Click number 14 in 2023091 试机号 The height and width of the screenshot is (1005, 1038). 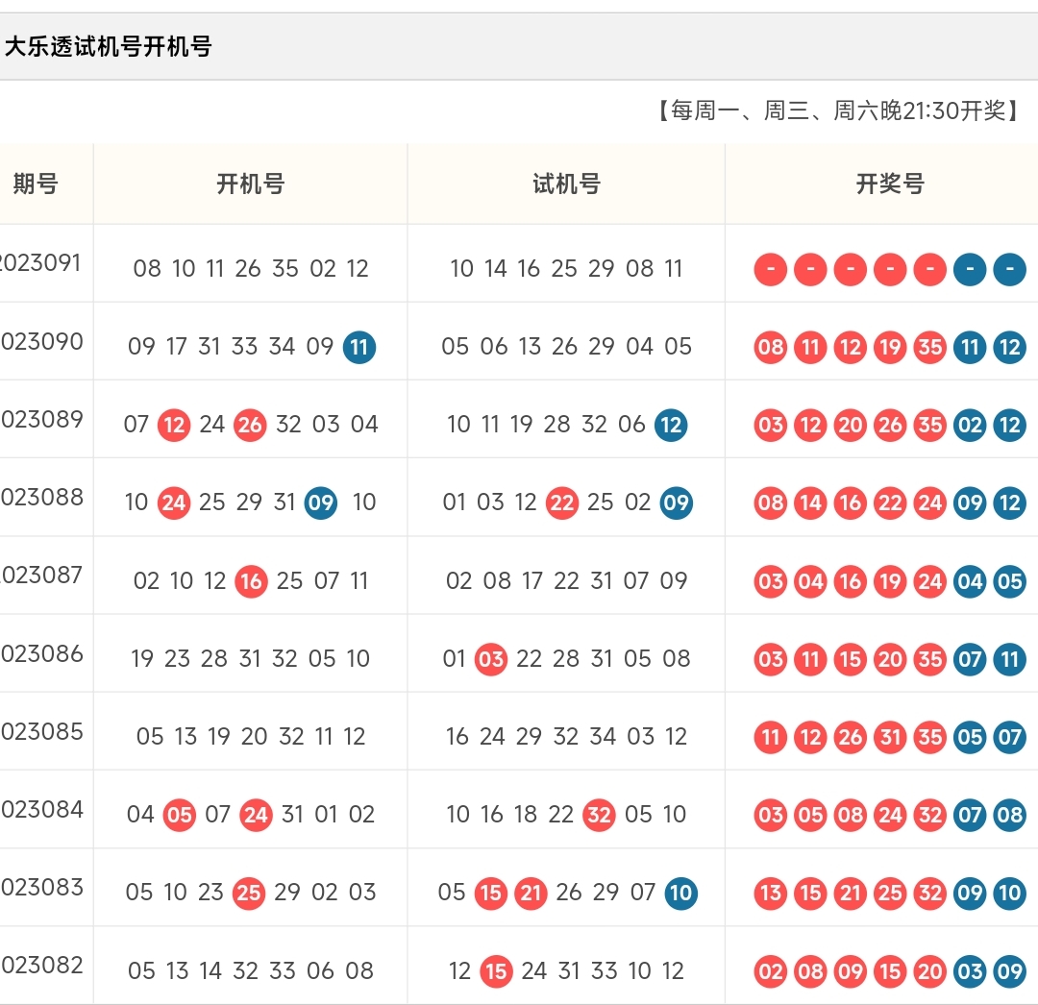(x=495, y=269)
